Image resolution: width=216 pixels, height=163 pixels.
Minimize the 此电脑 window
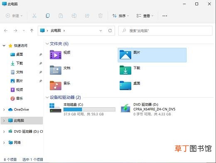point(184,4)
